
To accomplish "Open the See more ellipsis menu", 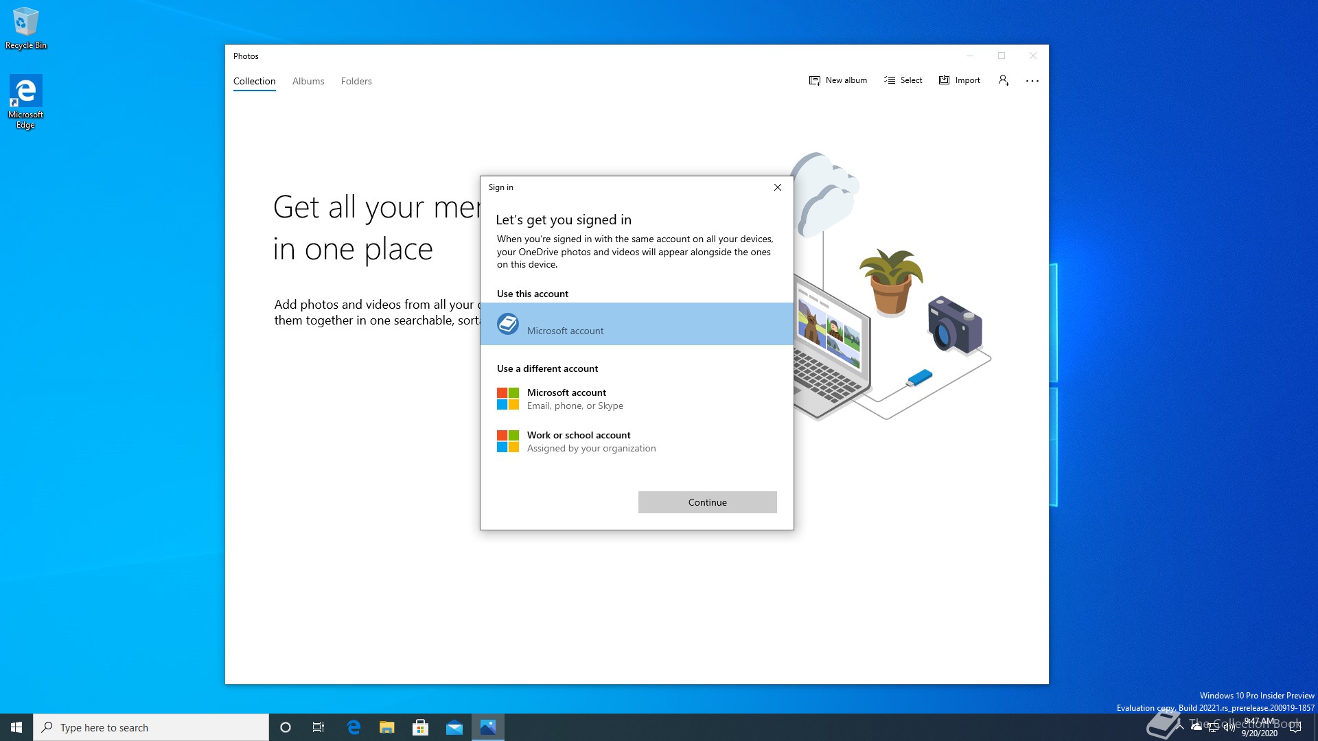I will coord(1032,81).
